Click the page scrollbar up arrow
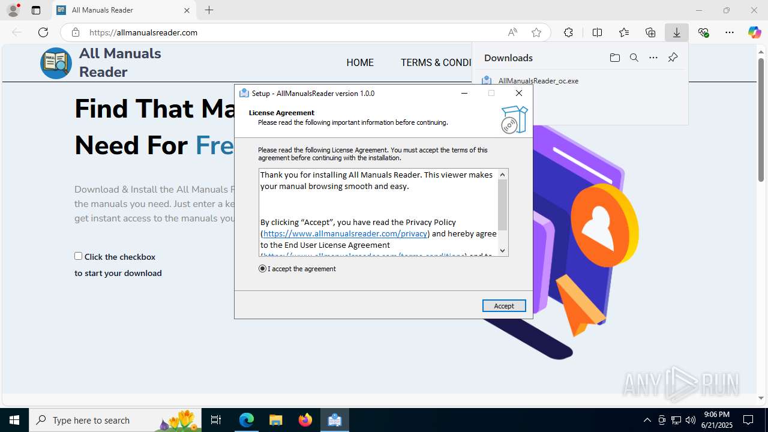 click(761, 51)
